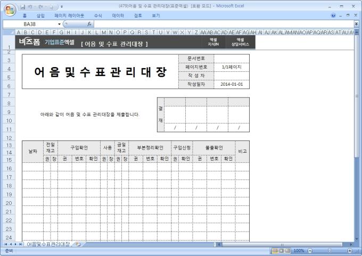
Task: Expand the formula bar with the chevron
Action: [x=356, y=24]
